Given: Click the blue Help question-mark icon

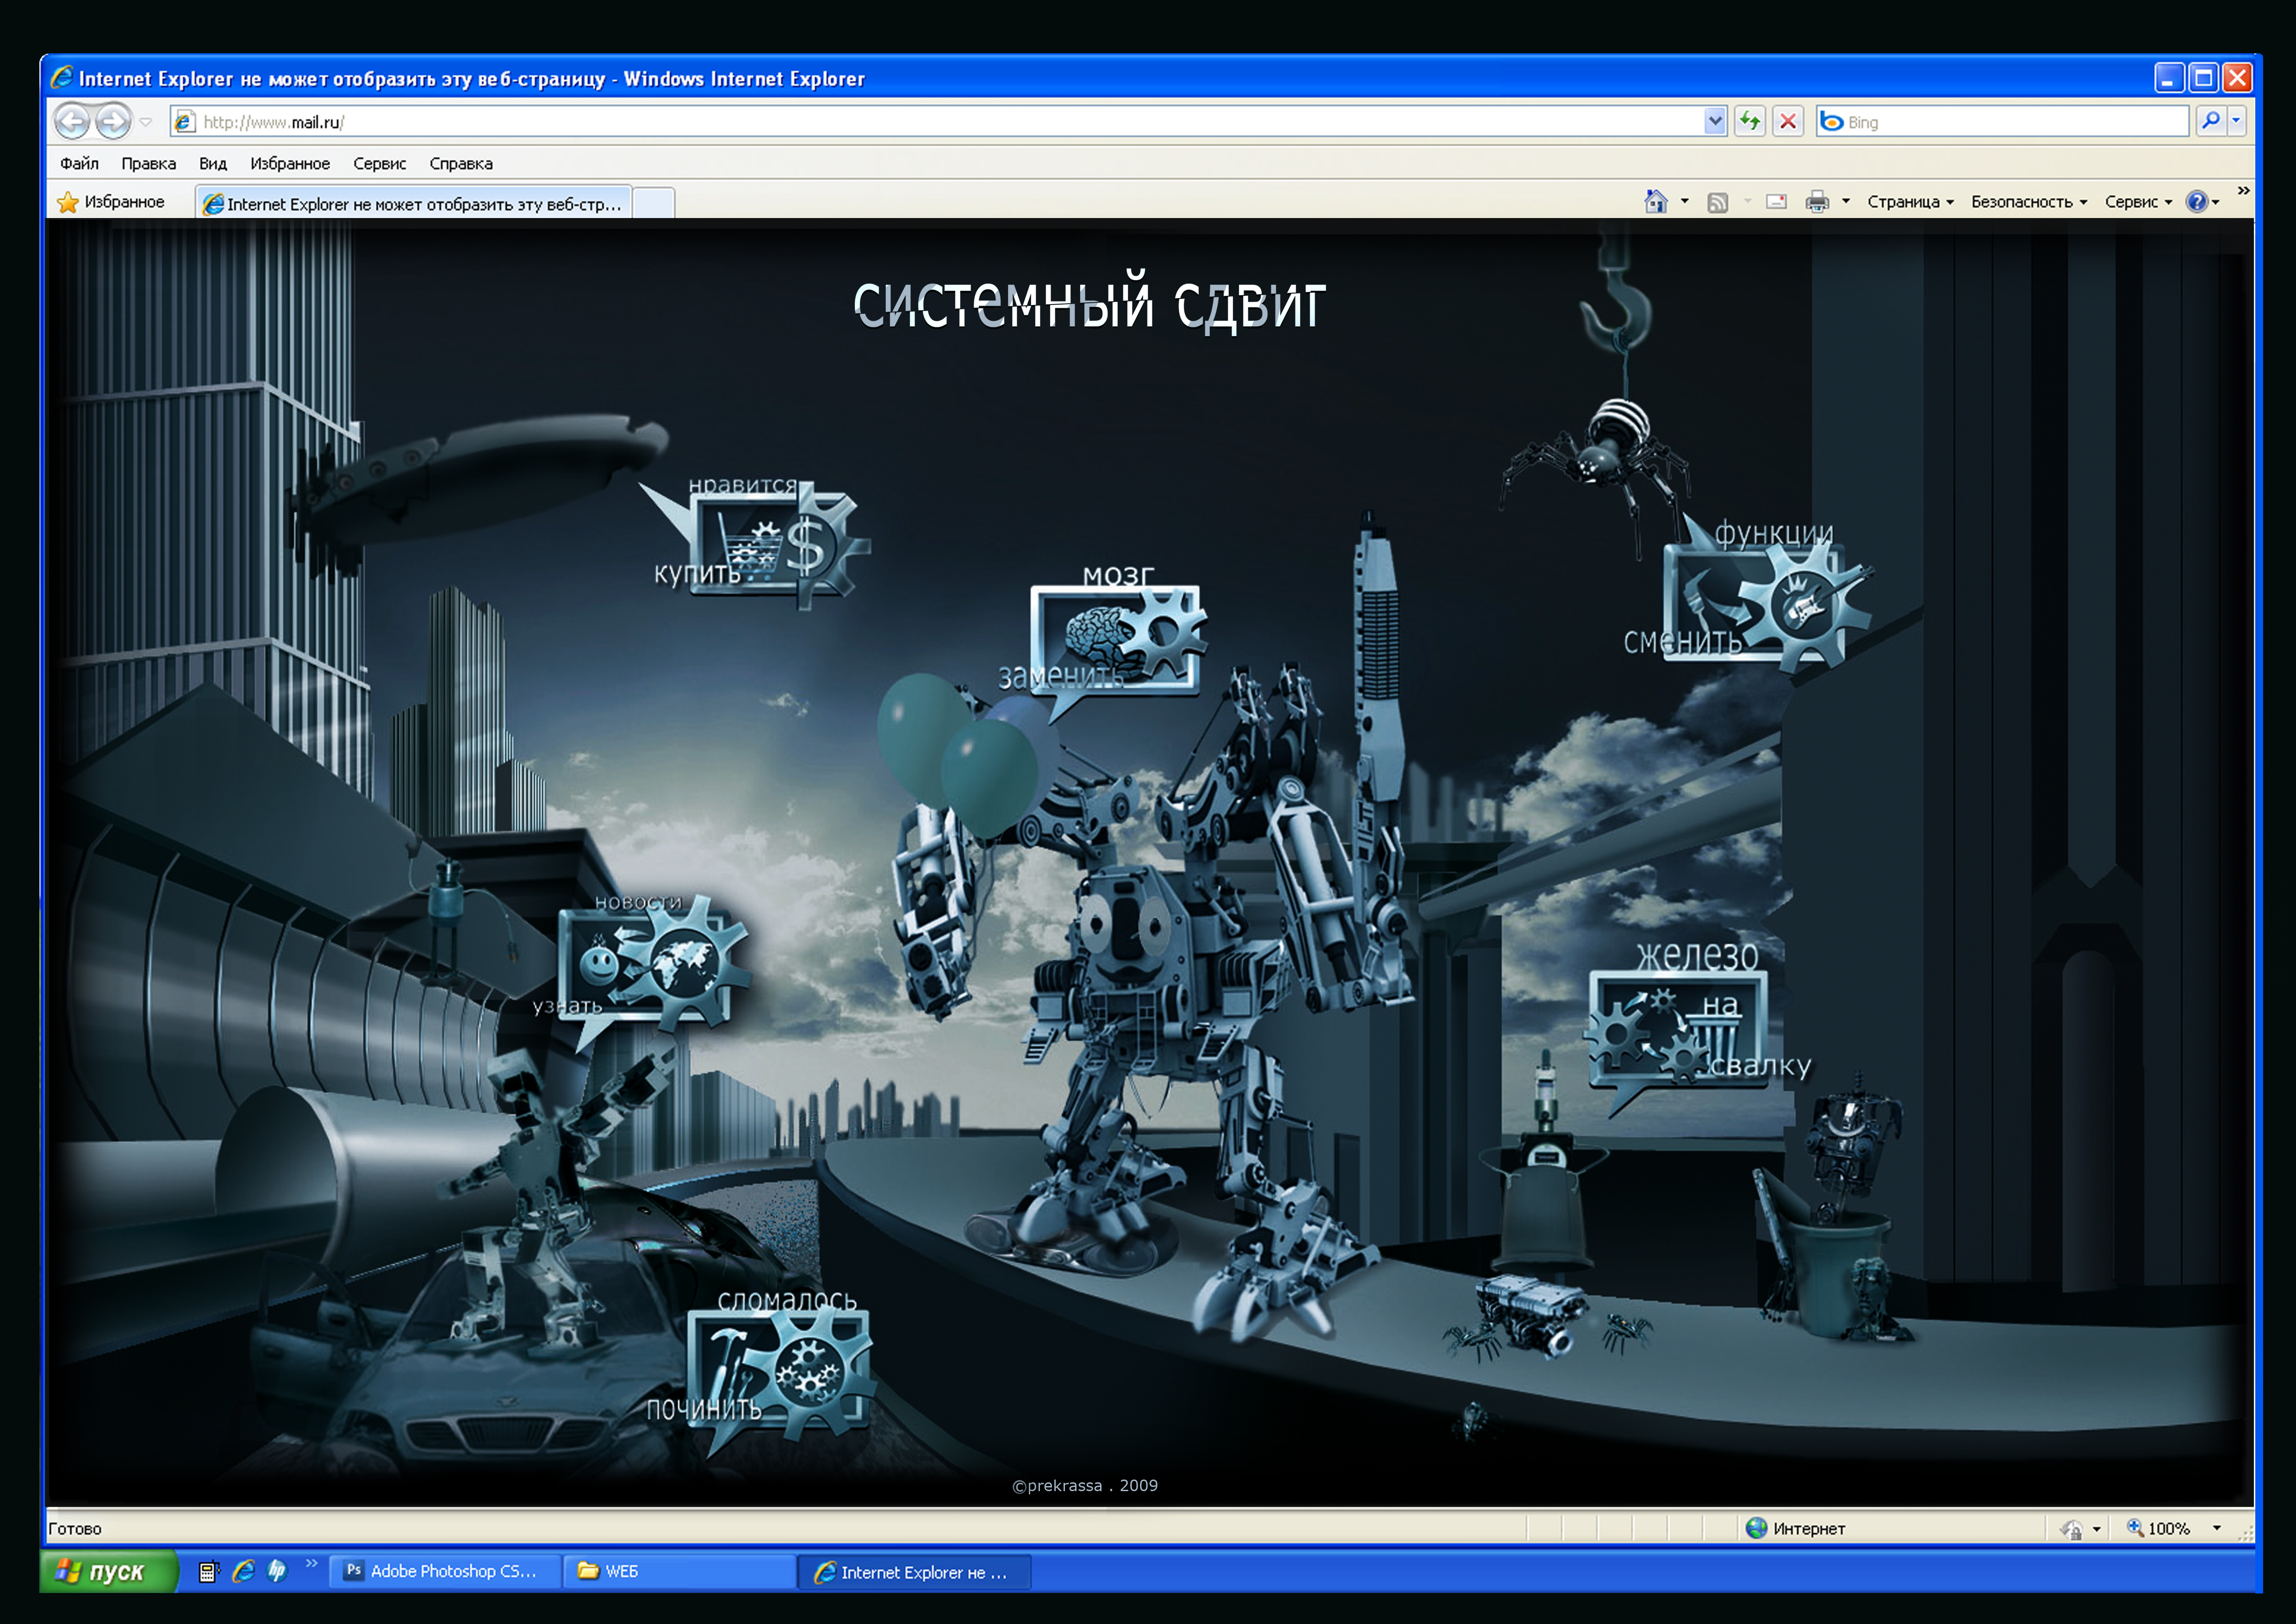Looking at the screenshot, I should 2196,202.
